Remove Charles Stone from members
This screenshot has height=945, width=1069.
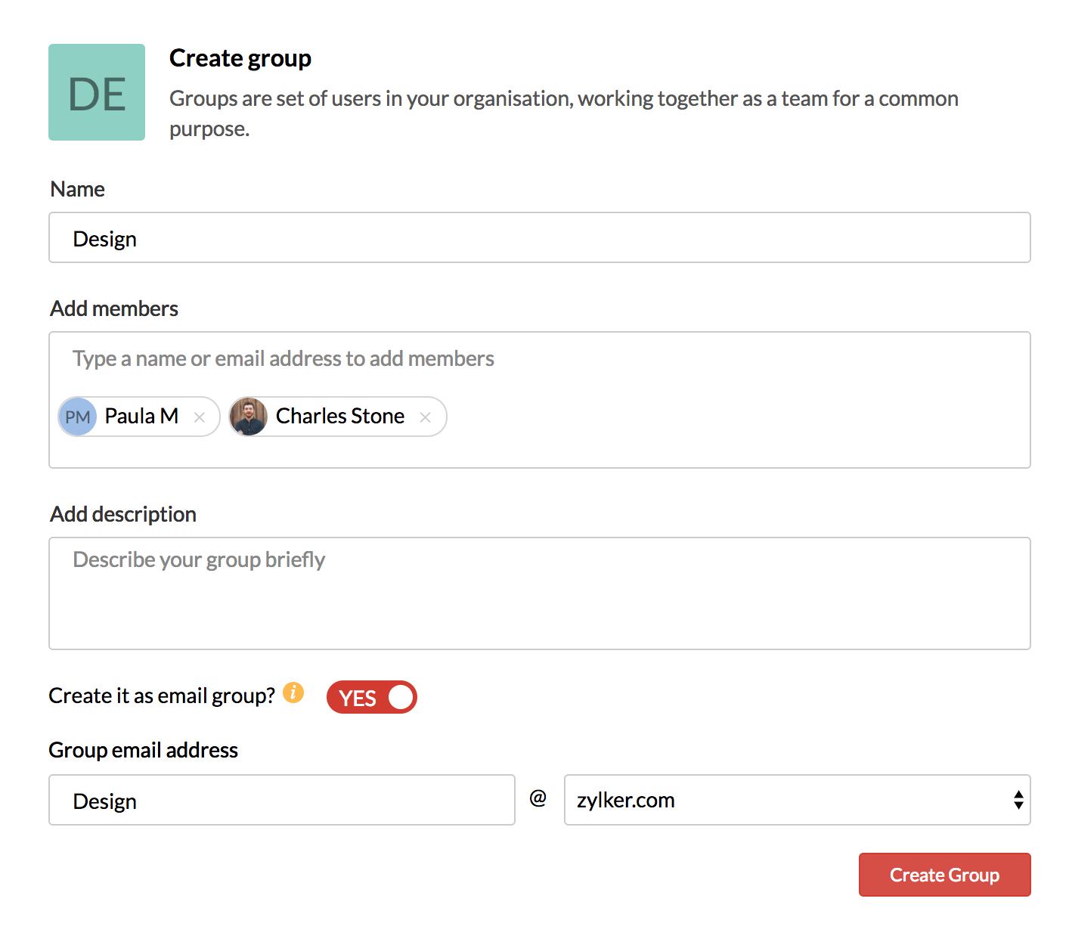(x=426, y=417)
